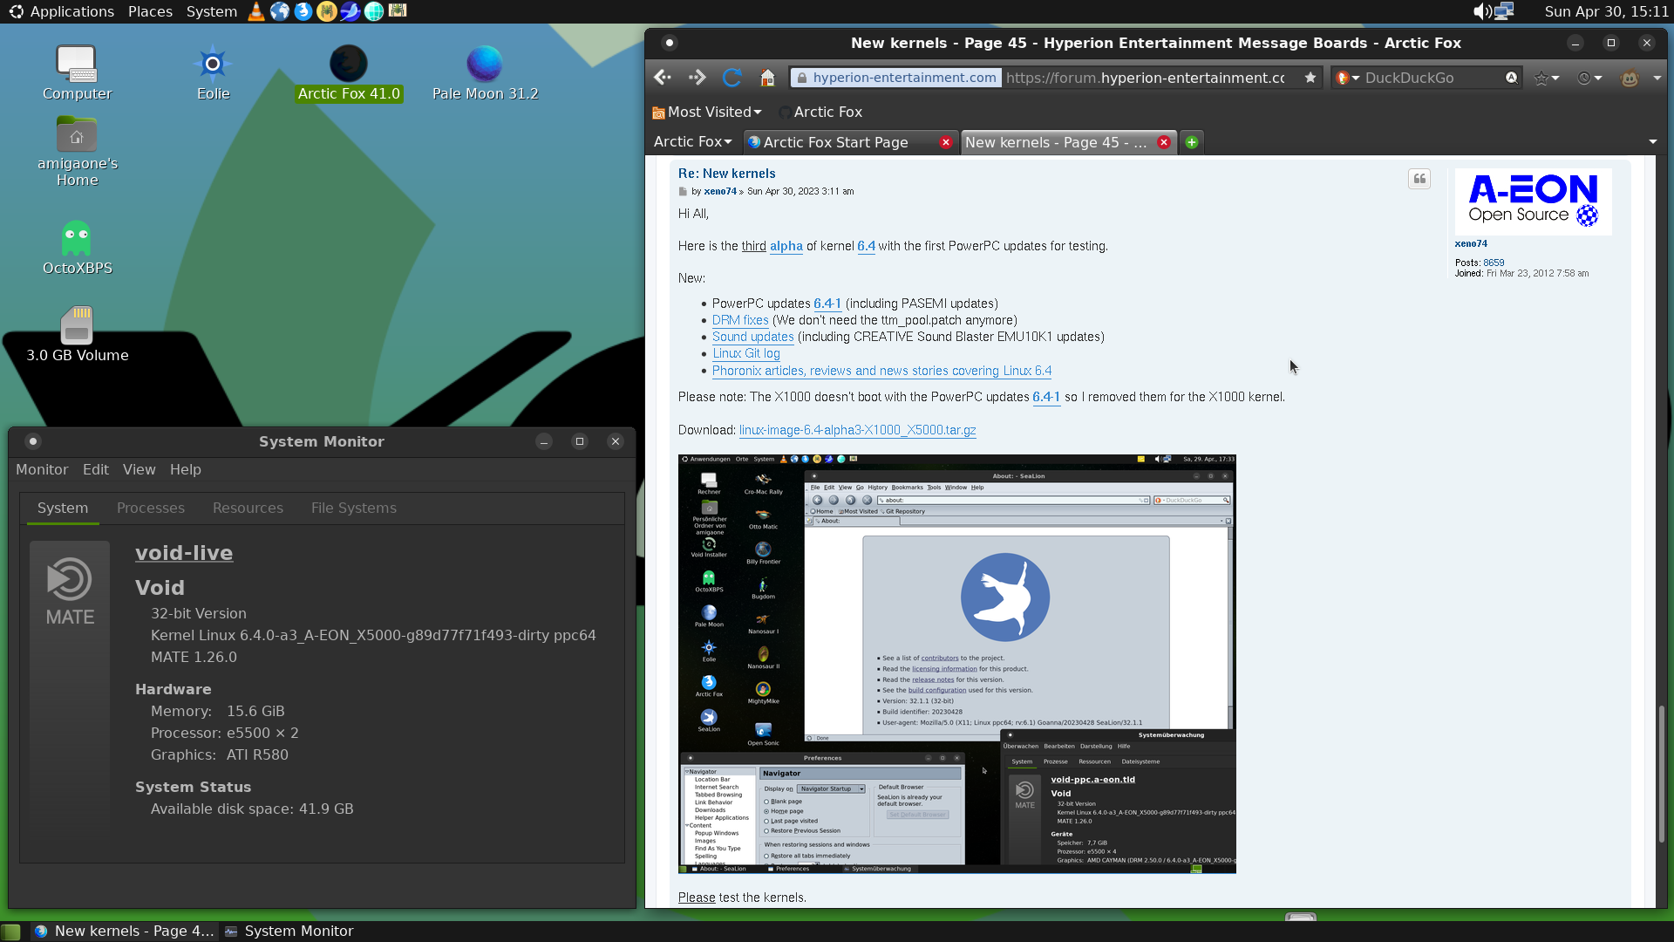Open a new tab with green plus button
Viewport: 1674px width, 942px height.
point(1192,142)
